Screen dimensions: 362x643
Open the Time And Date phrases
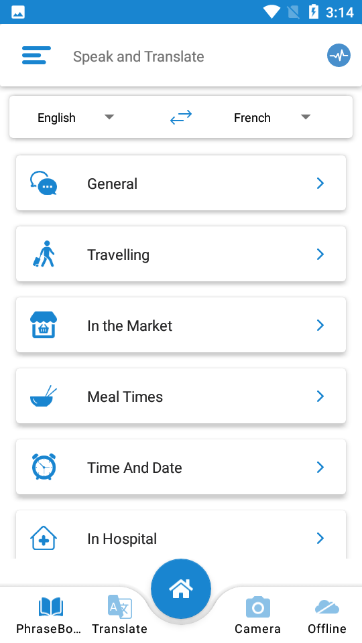pos(181,467)
